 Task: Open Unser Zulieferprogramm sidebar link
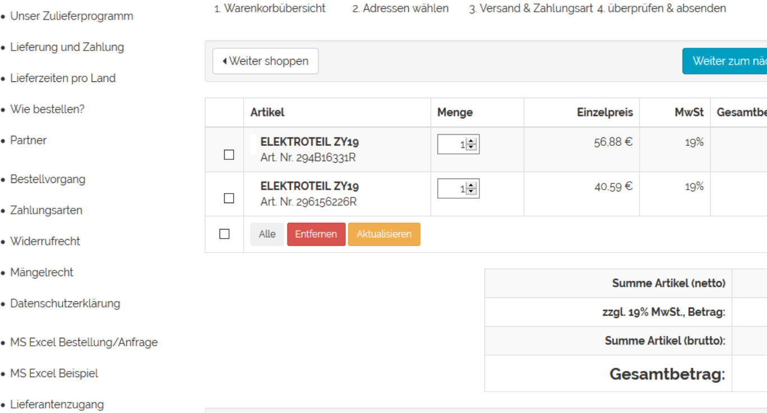pos(72,16)
